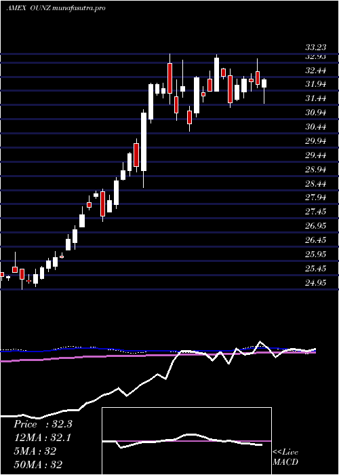Click the 5MA : 32 readout
Screen dimensions: 339x475
[x=35, y=451]
